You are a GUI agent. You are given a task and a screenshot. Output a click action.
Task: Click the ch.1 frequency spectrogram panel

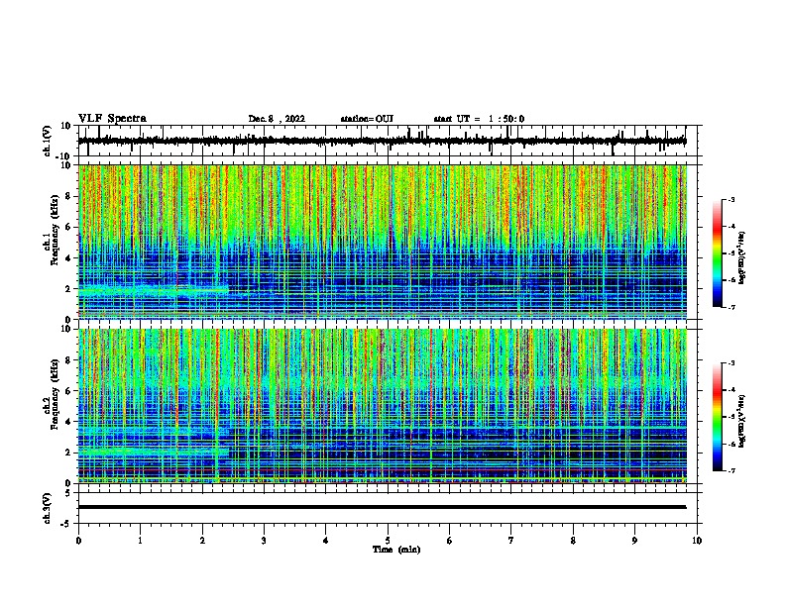pyautogui.click(x=383, y=242)
